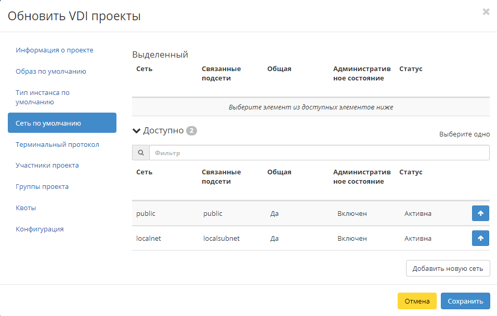This screenshot has height=316, width=497.
Task: Allocate the public network with the up arrow
Action: coord(480,213)
